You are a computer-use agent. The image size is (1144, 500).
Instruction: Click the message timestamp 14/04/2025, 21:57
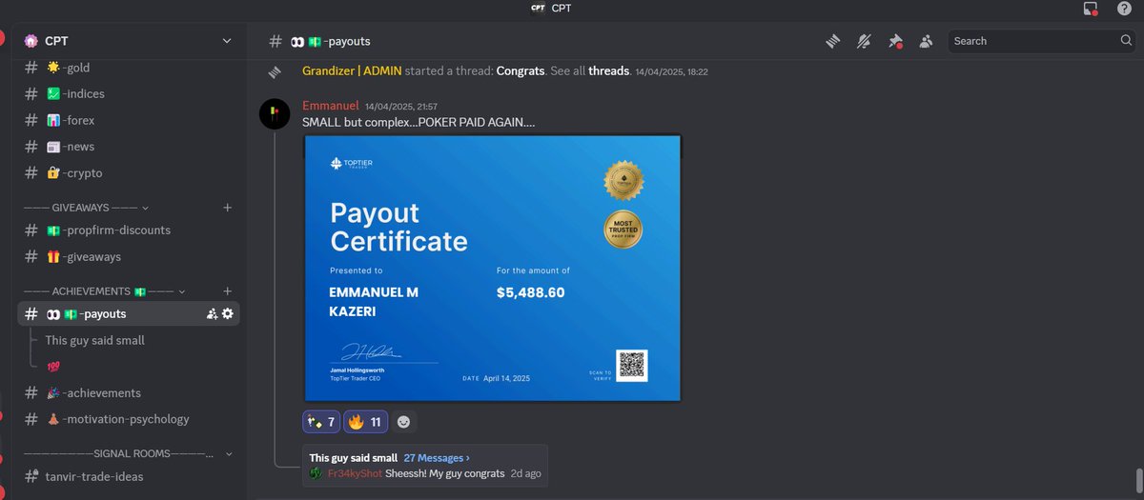click(401, 107)
